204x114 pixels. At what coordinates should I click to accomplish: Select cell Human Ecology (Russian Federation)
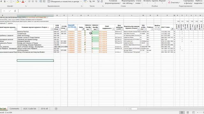point(35,45)
